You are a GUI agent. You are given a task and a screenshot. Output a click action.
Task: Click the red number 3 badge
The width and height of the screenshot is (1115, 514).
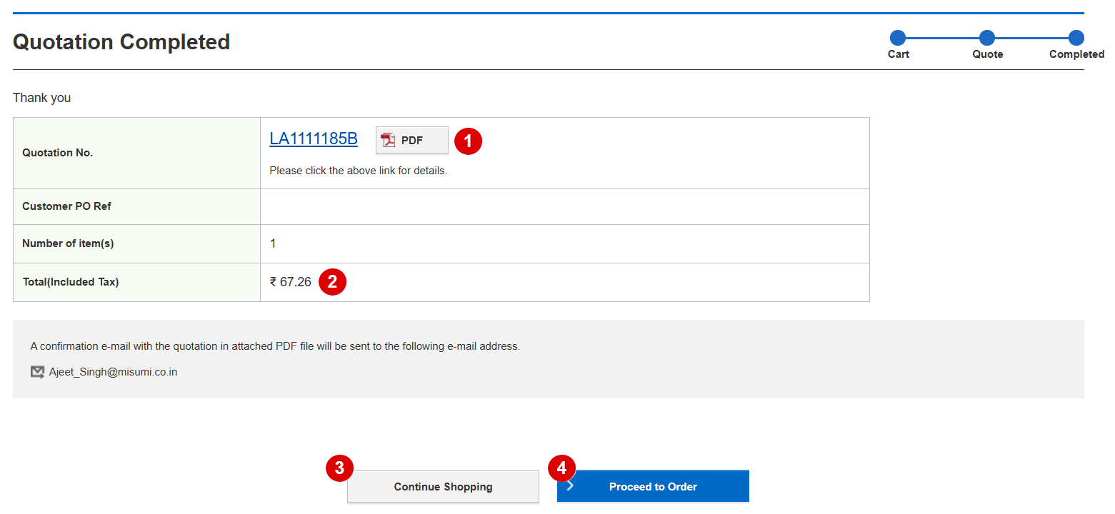(x=339, y=468)
